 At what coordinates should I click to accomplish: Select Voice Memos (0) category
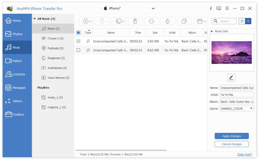click(x=53, y=78)
